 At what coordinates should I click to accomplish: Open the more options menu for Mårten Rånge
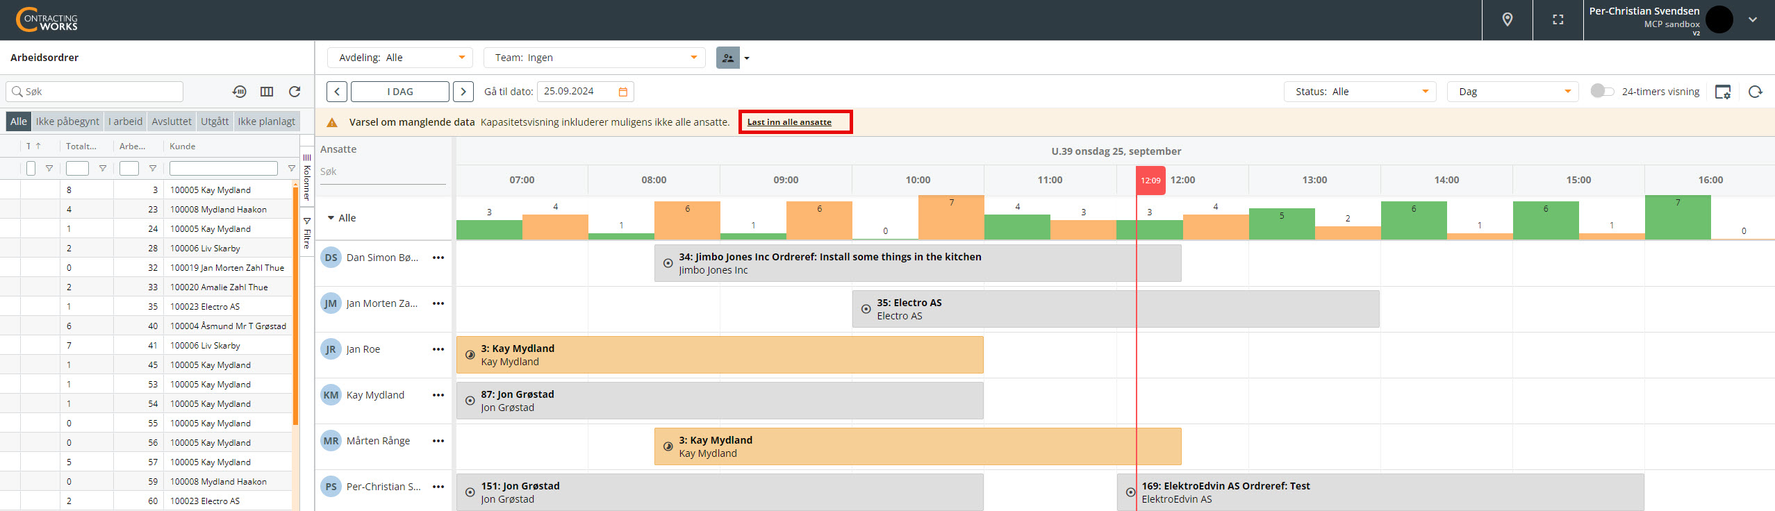click(438, 441)
